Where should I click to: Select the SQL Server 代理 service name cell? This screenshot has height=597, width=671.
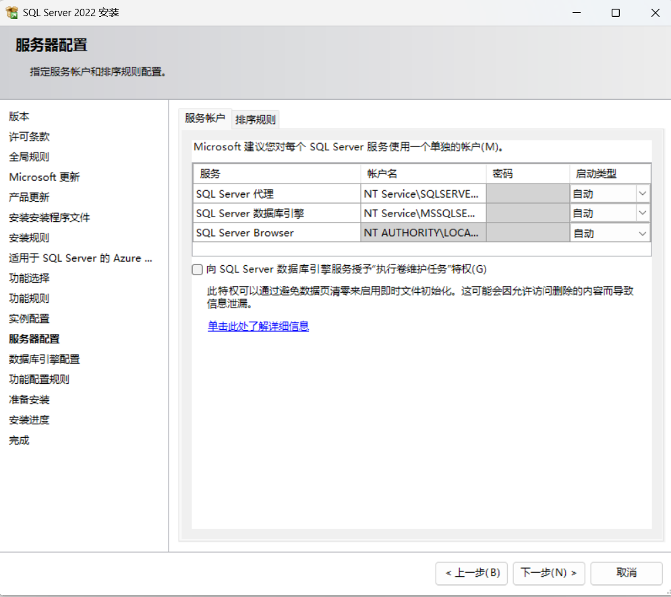pyautogui.click(x=276, y=194)
